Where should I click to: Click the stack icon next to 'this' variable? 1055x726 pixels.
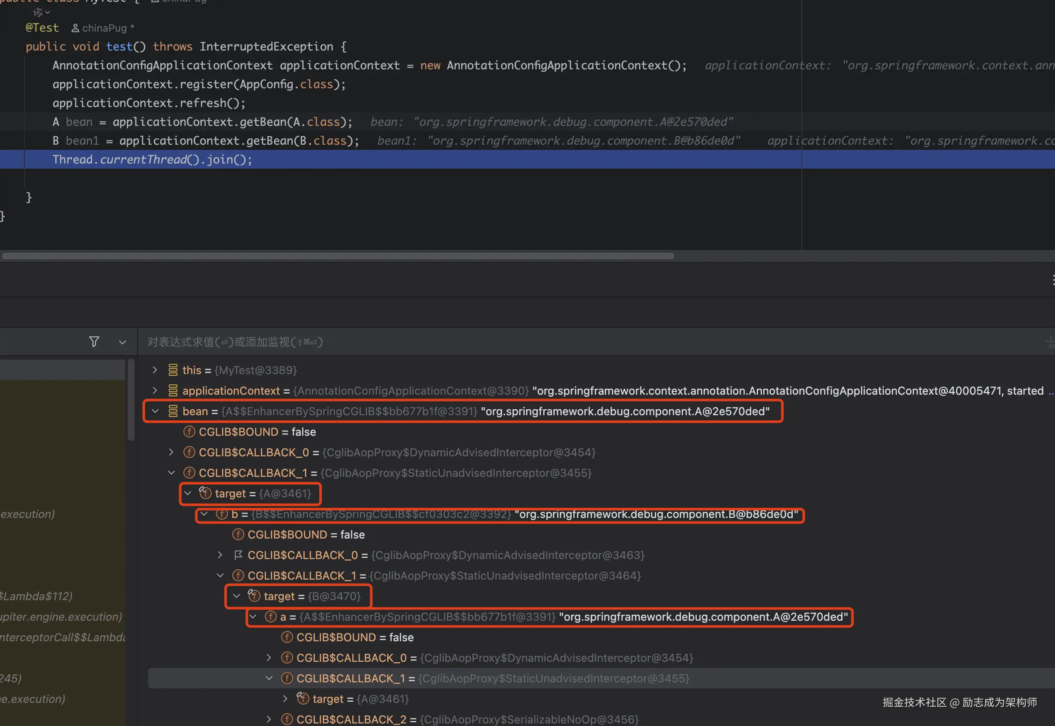pyautogui.click(x=173, y=370)
